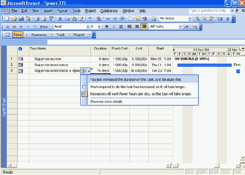Select 'Work required has increased' radio option
Image resolution: width=245 pixels, height=175 pixels.
[x=84, y=87]
